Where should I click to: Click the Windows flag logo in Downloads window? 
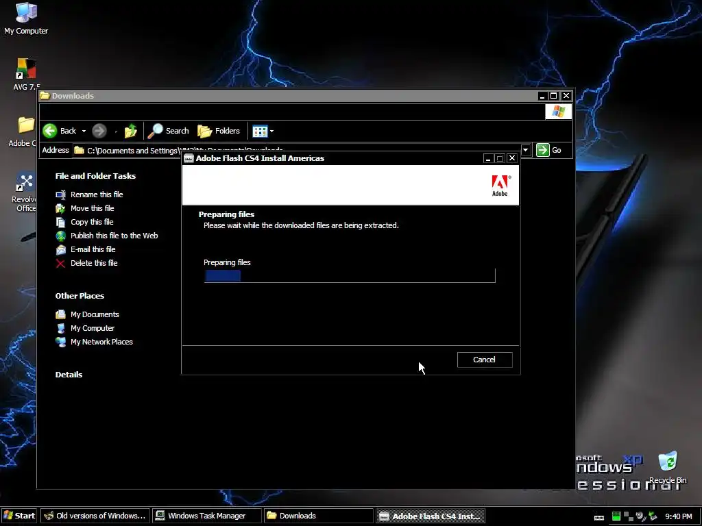558,111
